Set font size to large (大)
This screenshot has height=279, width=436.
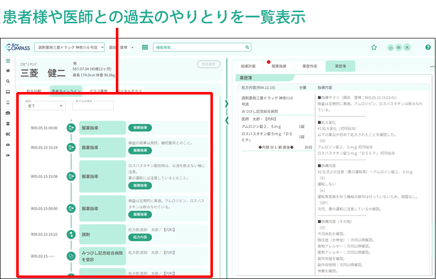(407, 48)
